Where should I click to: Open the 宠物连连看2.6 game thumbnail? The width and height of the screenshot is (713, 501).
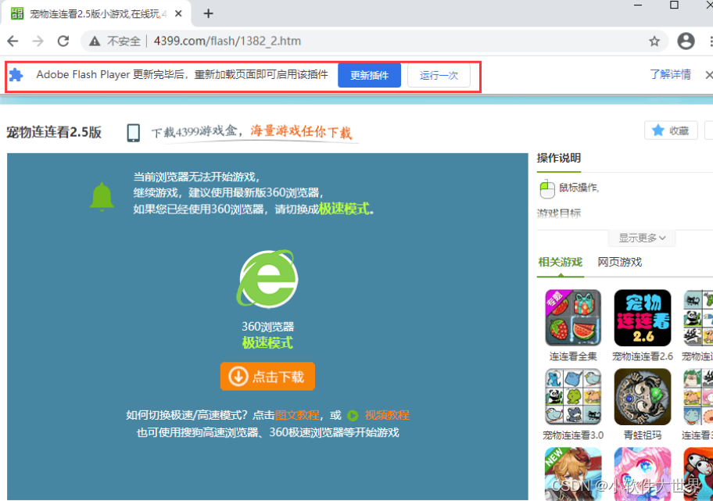(x=643, y=318)
